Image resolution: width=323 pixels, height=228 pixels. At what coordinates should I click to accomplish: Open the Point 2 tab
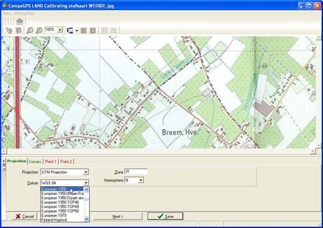(66, 162)
